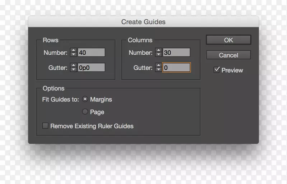Toggle the Preview checkbox
287x184 pixels.
(x=217, y=70)
